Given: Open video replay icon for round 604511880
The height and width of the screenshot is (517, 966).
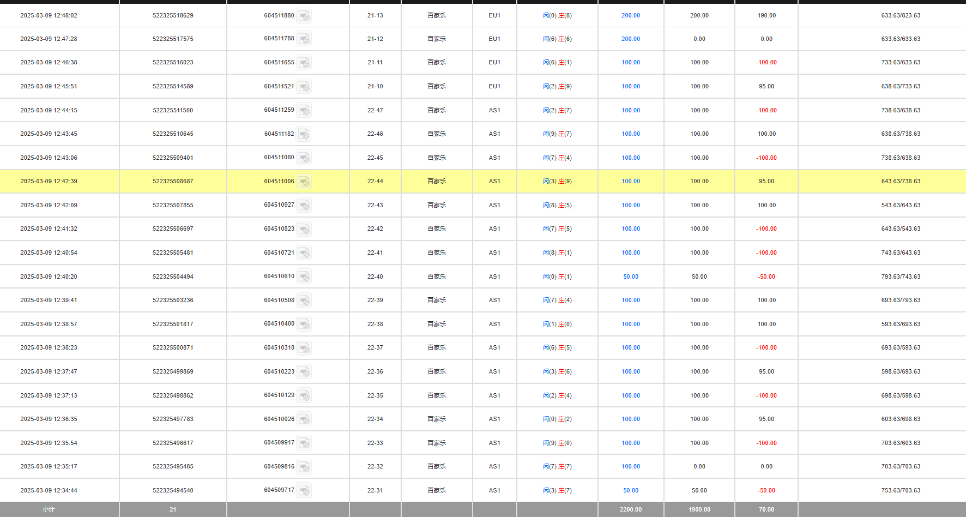Looking at the screenshot, I should coord(304,16).
